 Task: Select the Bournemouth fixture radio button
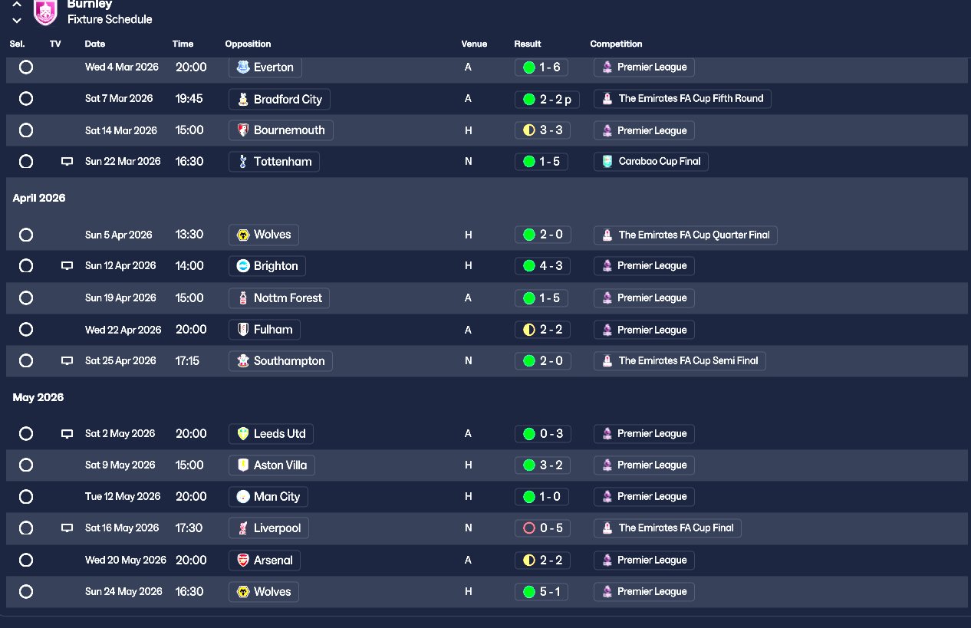(26, 130)
